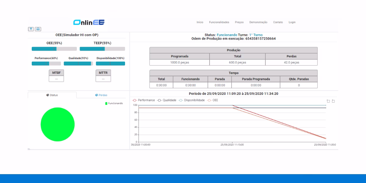
Task: Click the TEEP(55%) progress bar
Action: tap(102, 49)
